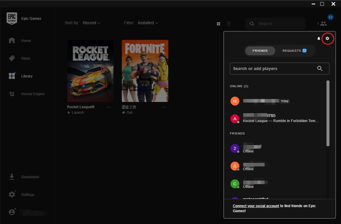The image size is (341, 224).
Task: Open the friends settings gear
Action: click(x=327, y=38)
